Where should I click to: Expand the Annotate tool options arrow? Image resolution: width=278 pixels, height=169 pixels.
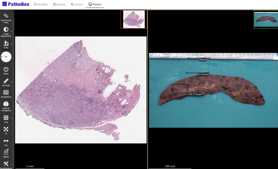11,81
